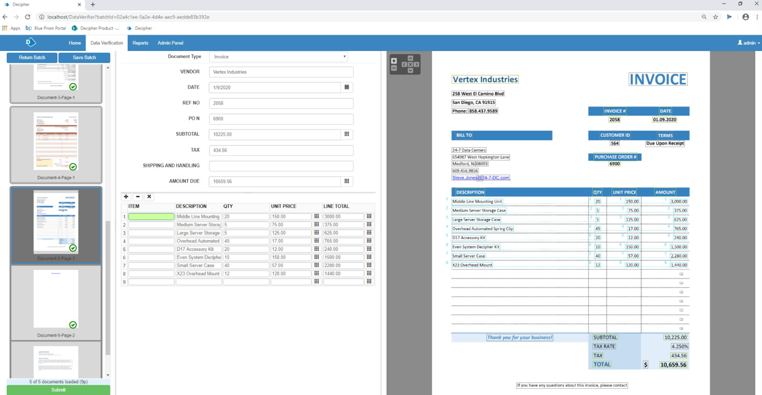Open Decipher Product bookmark
762x395 pixels.
coord(95,28)
